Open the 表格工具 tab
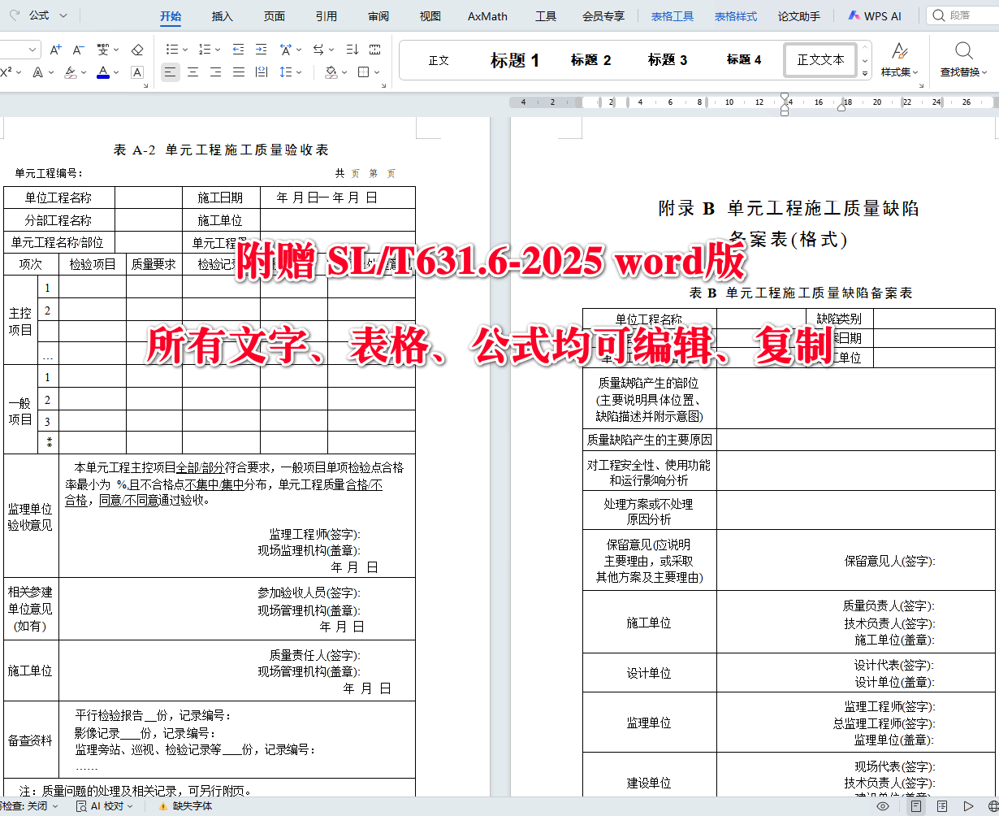Screen dimensions: 999x816 pyautogui.click(x=672, y=15)
